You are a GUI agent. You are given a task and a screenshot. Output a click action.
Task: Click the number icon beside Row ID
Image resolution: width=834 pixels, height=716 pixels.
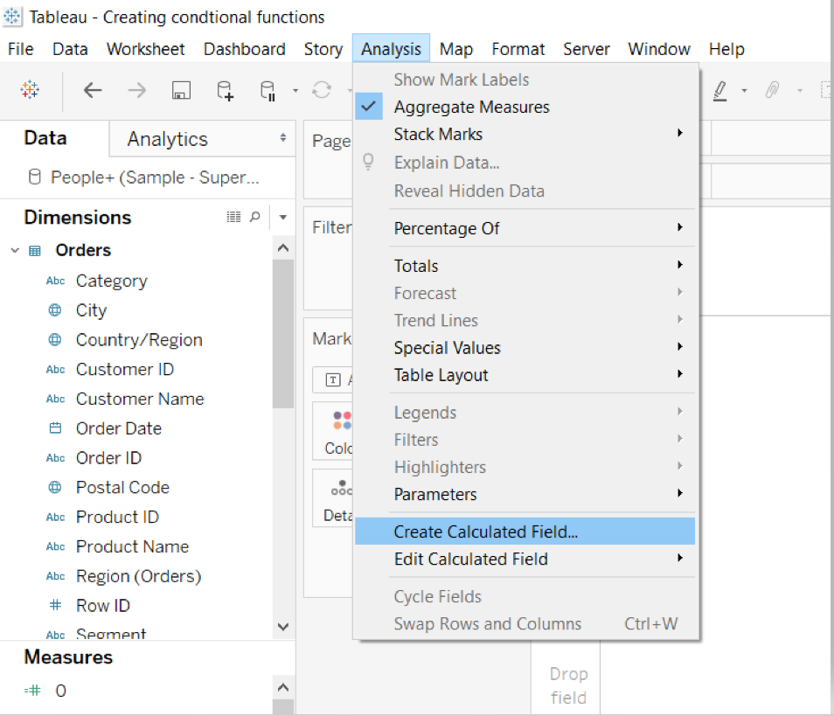pyautogui.click(x=55, y=605)
